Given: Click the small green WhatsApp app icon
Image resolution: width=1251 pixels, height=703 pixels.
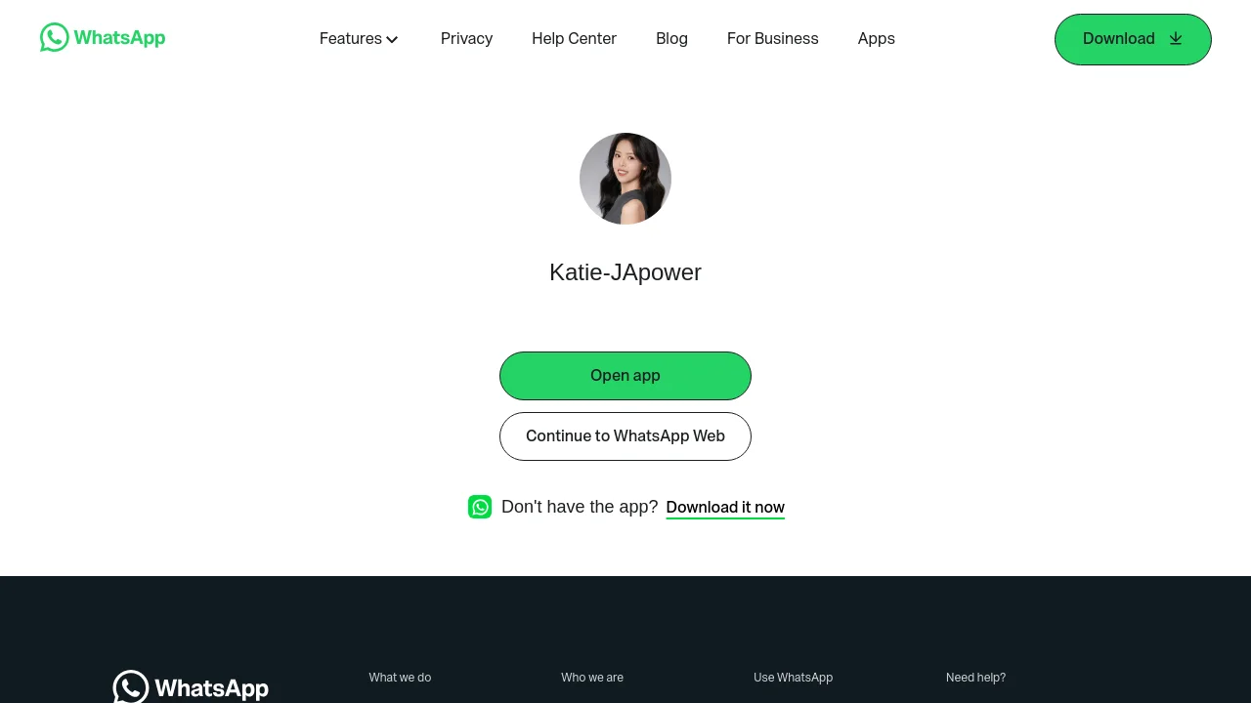Looking at the screenshot, I should pos(480,507).
